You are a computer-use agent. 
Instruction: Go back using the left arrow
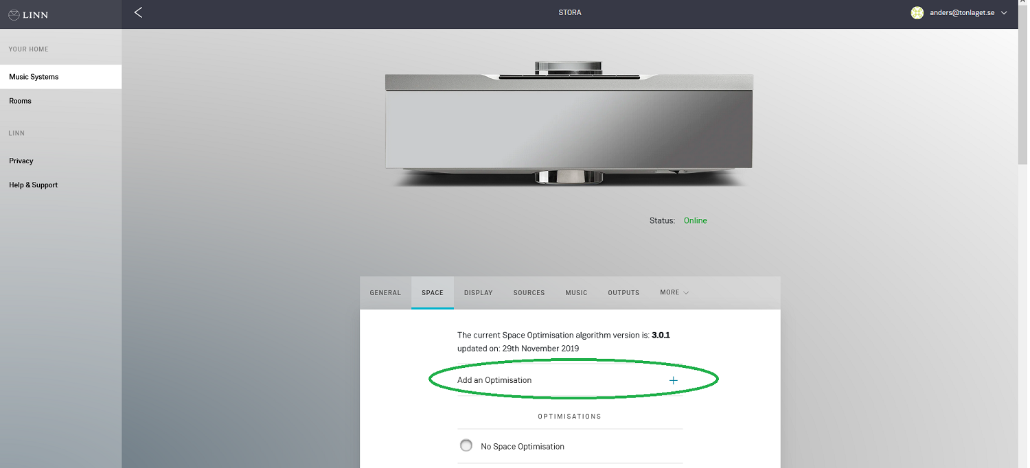point(138,12)
